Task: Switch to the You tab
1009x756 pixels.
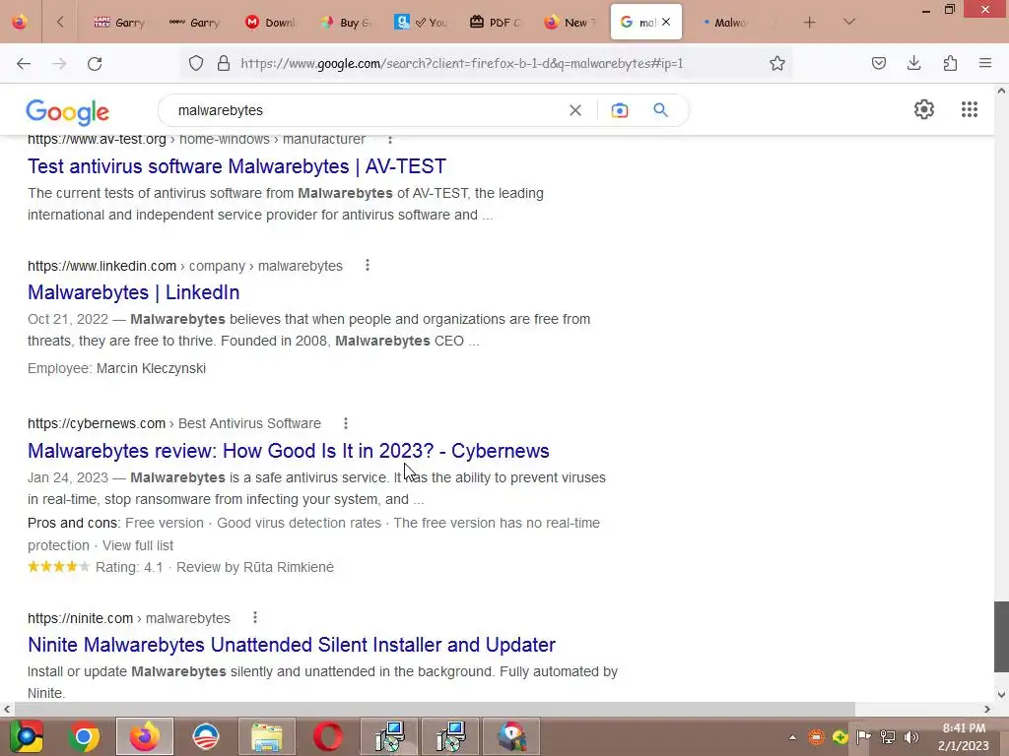Action: 420,23
